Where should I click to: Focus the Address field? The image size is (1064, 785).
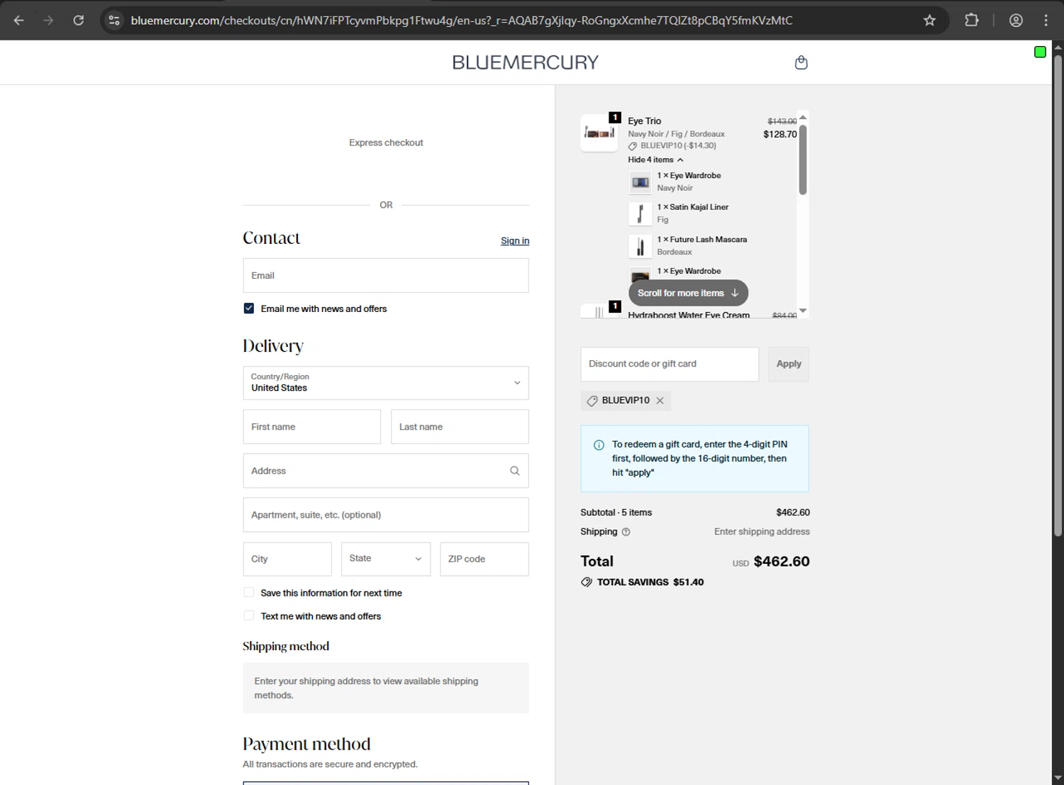pyautogui.click(x=386, y=471)
